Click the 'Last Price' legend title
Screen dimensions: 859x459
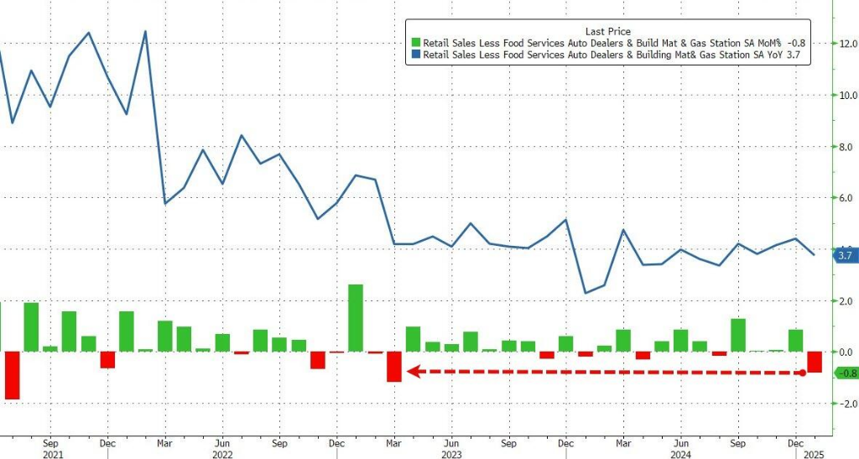click(610, 31)
